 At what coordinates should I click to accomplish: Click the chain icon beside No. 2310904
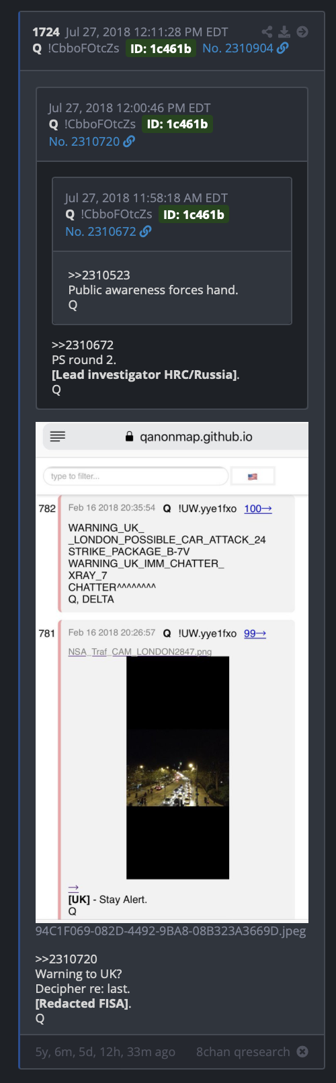tap(283, 48)
